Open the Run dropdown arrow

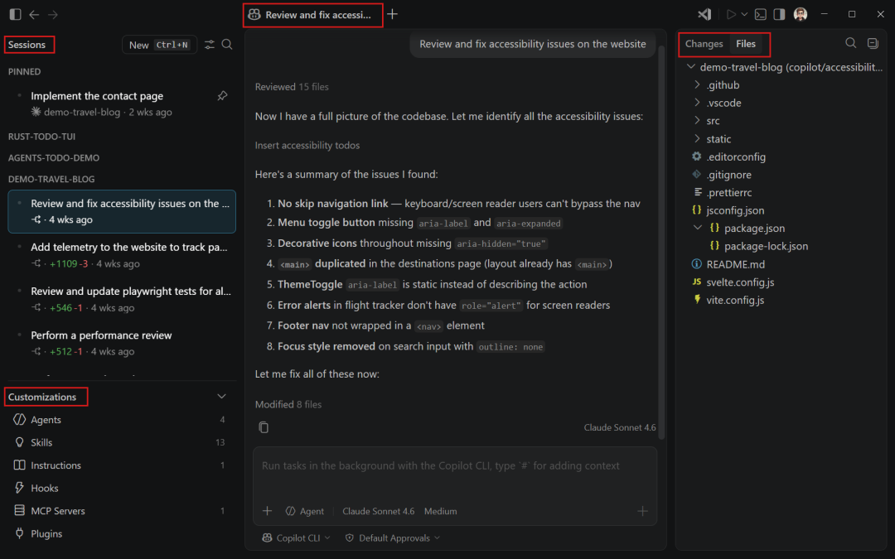tap(744, 14)
